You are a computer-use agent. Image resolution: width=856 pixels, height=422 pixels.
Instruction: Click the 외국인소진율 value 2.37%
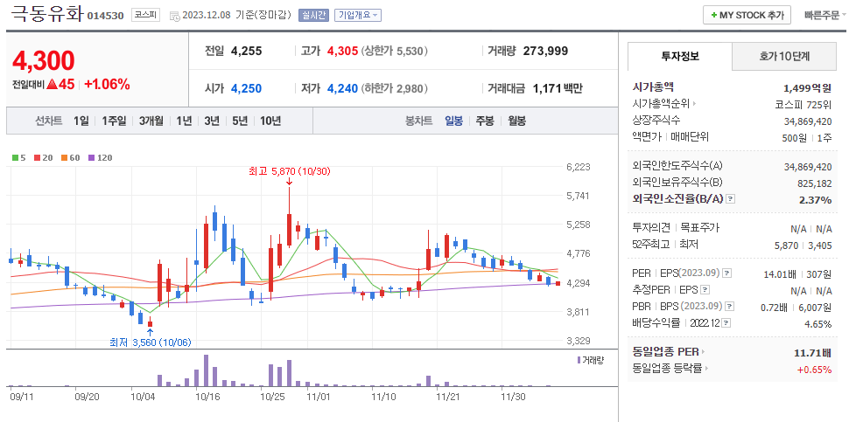click(815, 200)
